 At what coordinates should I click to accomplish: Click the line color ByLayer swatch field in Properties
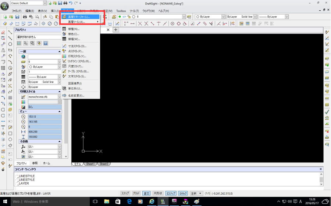(45, 67)
